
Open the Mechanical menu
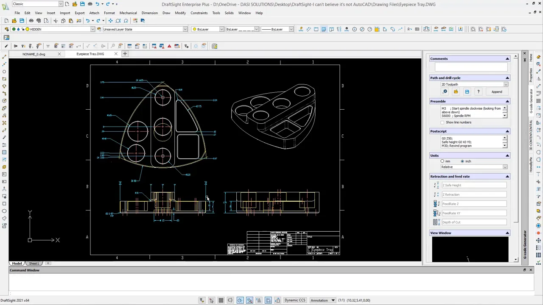coord(128,13)
